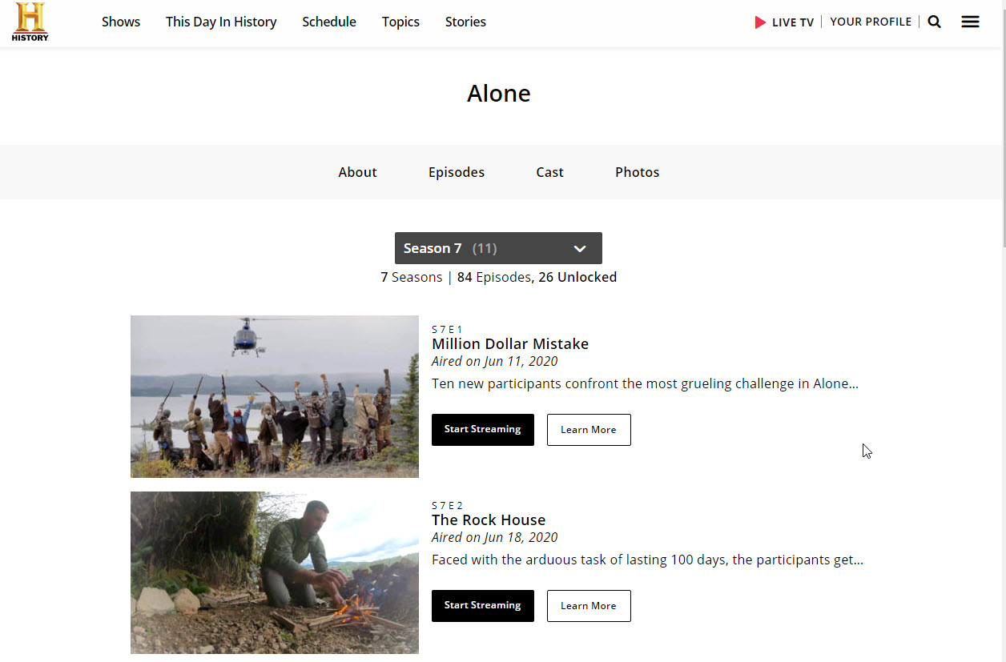Go to This Day In History

(221, 22)
